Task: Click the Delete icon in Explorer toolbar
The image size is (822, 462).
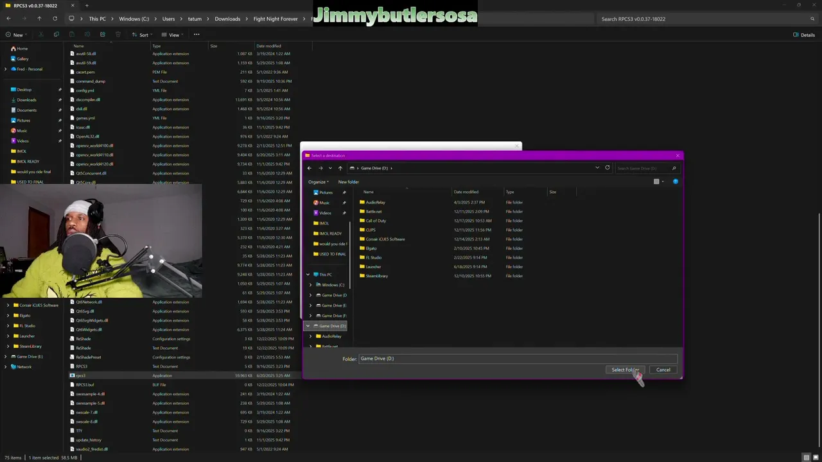Action: [118, 35]
